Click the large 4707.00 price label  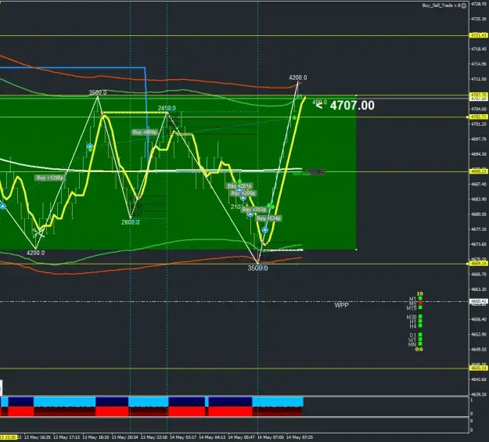(x=352, y=106)
